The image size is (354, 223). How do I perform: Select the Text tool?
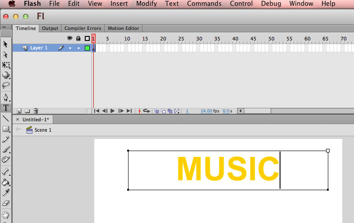pos(6,108)
